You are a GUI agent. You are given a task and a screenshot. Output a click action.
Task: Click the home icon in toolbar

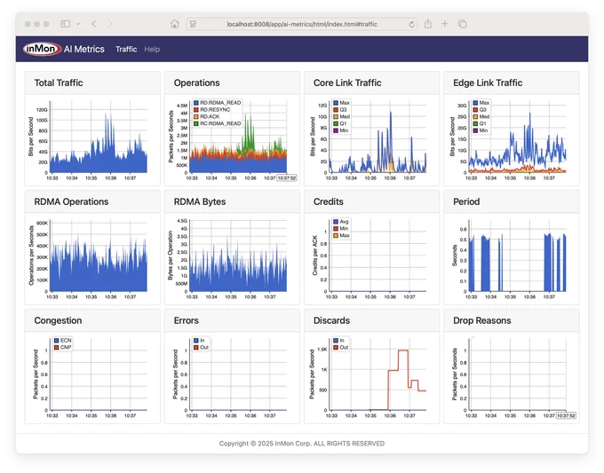(x=175, y=24)
